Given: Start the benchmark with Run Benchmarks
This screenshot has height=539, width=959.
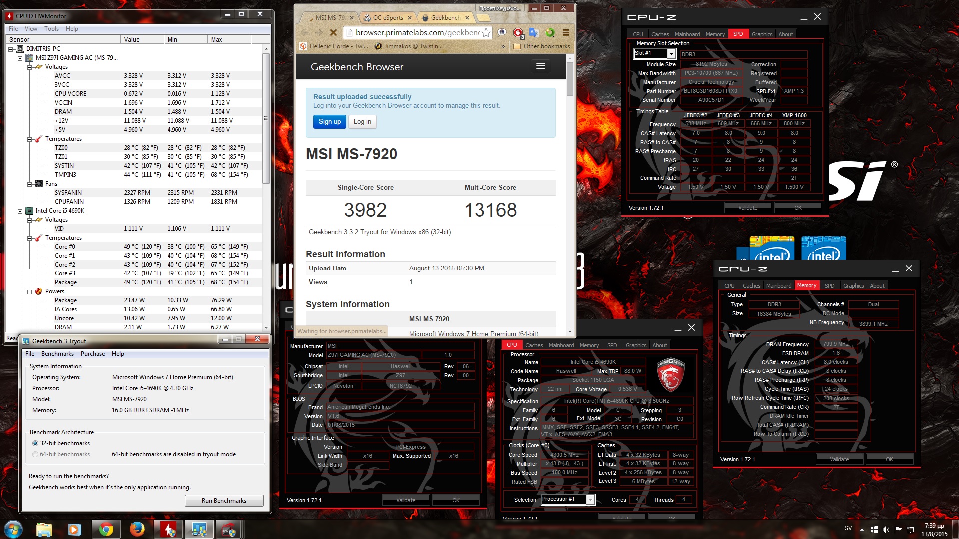Looking at the screenshot, I should point(224,501).
